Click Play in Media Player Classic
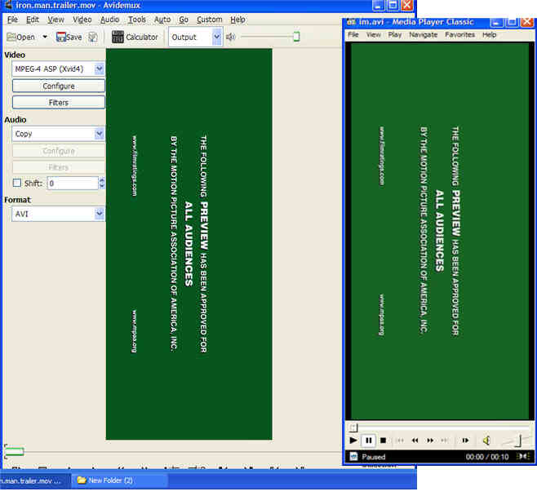The width and height of the screenshot is (537, 496). click(x=353, y=441)
